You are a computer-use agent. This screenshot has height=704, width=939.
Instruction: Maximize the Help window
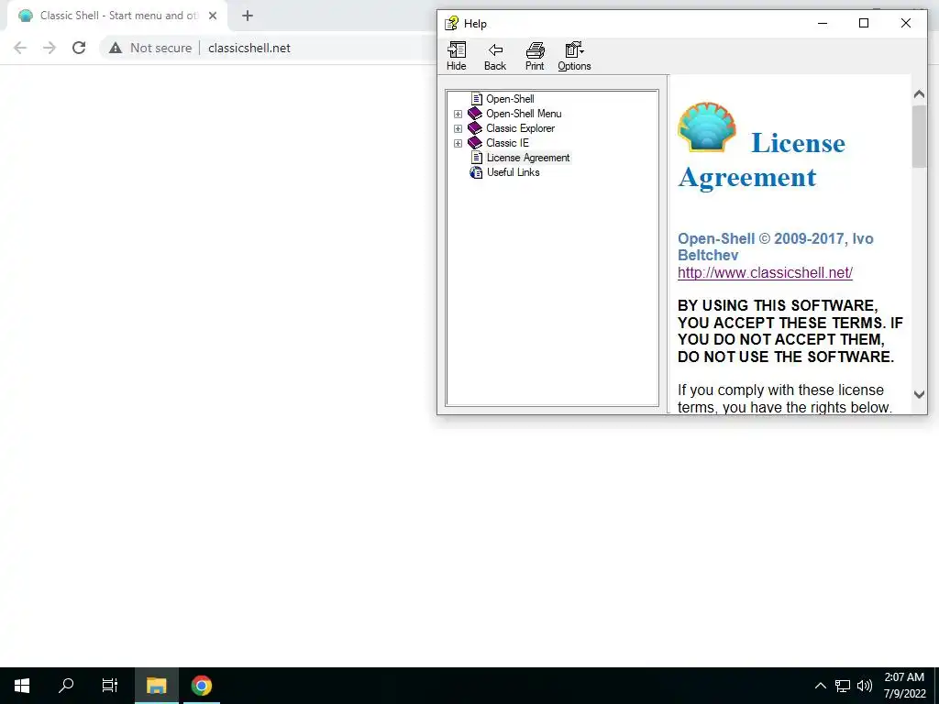(864, 23)
